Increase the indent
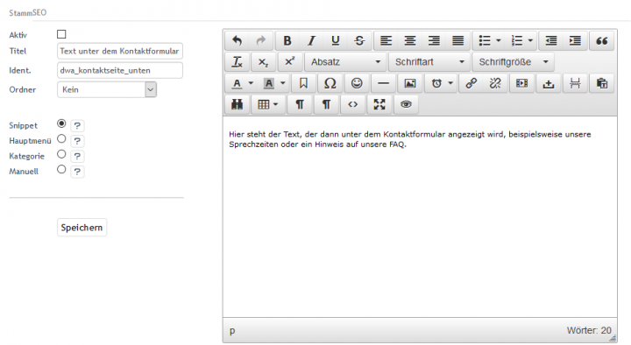 coord(575,40)
